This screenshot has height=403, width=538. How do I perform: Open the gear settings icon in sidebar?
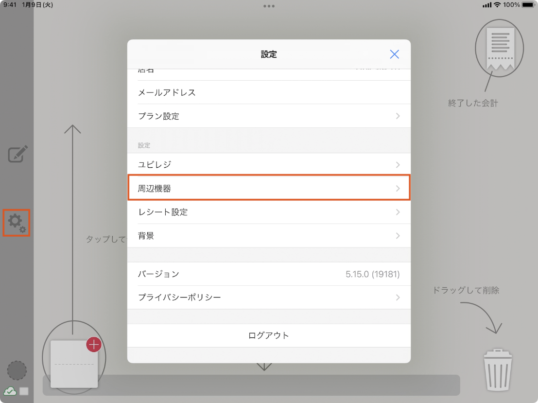[17, 223]
